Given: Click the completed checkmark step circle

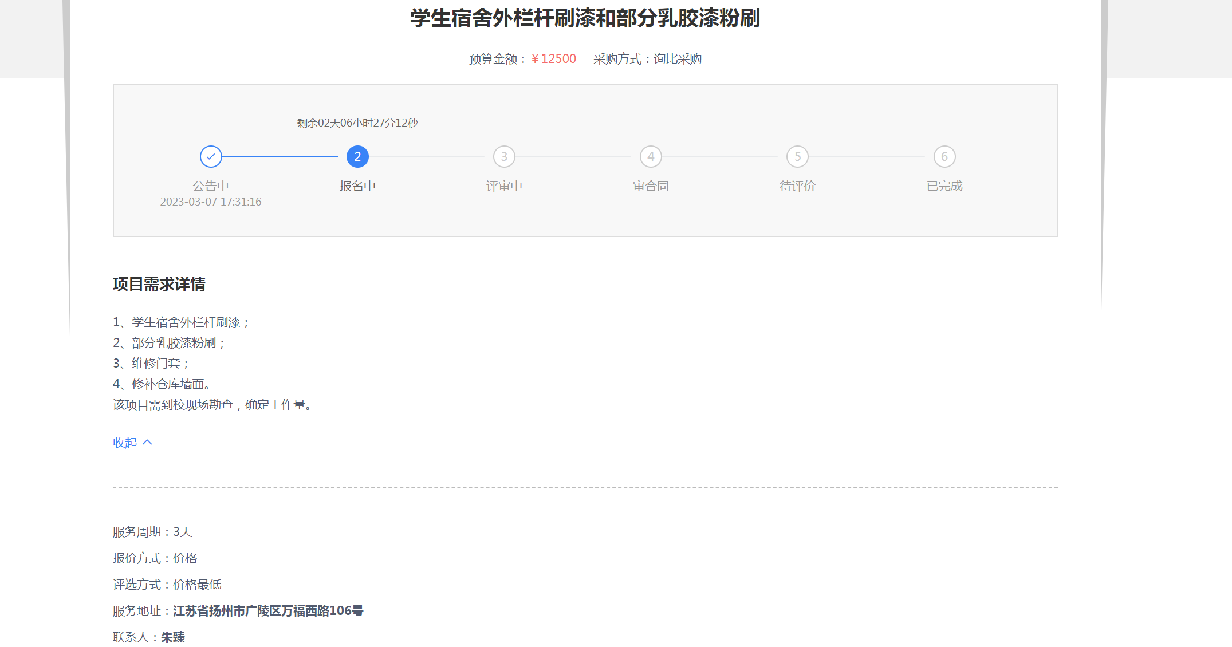Looking at the screenshot, I should [211, 156].
